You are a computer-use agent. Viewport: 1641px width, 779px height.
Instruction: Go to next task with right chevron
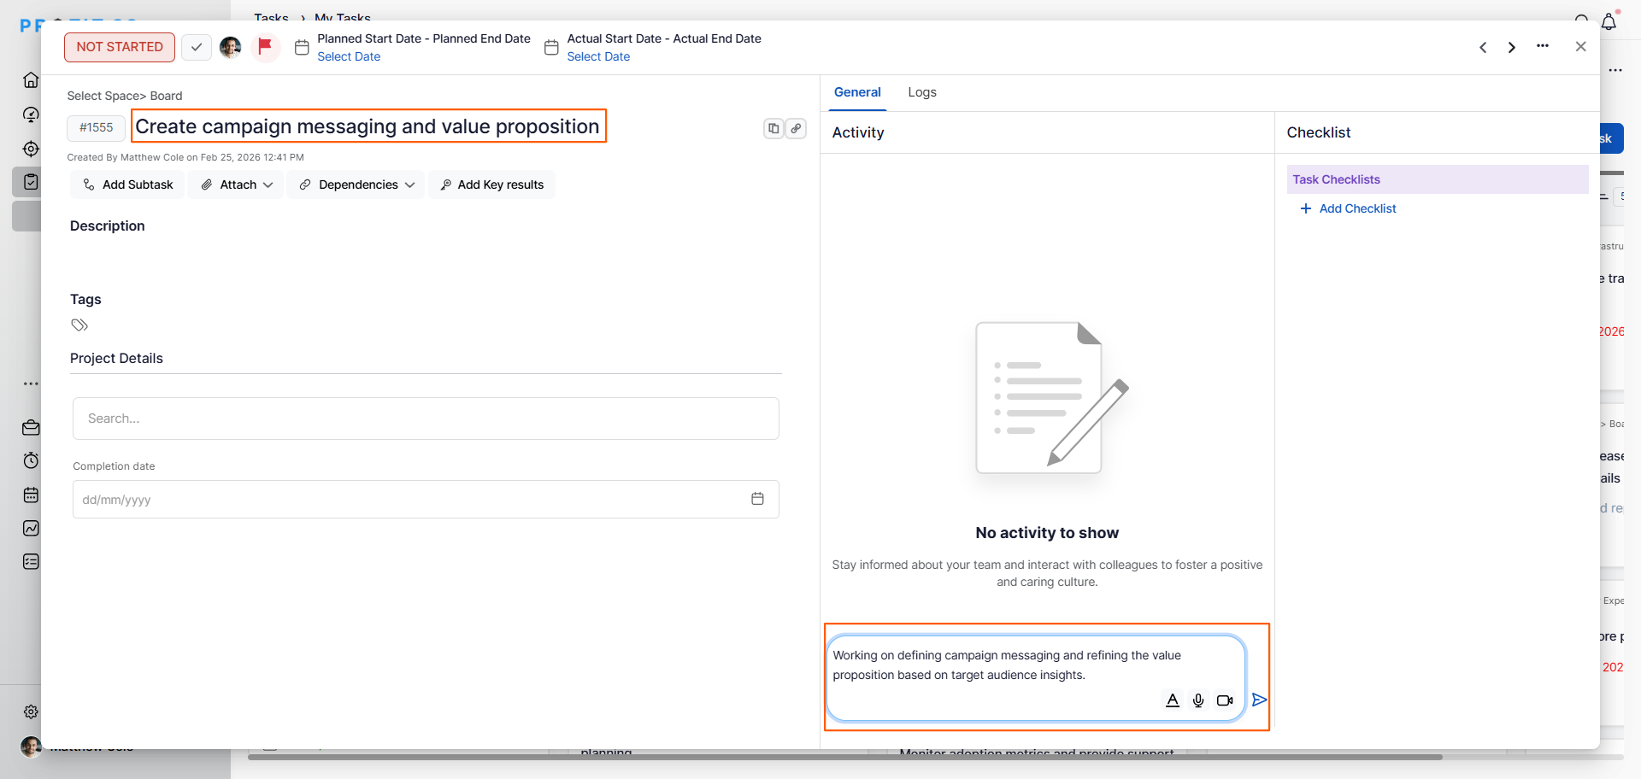click(1512, 47)
